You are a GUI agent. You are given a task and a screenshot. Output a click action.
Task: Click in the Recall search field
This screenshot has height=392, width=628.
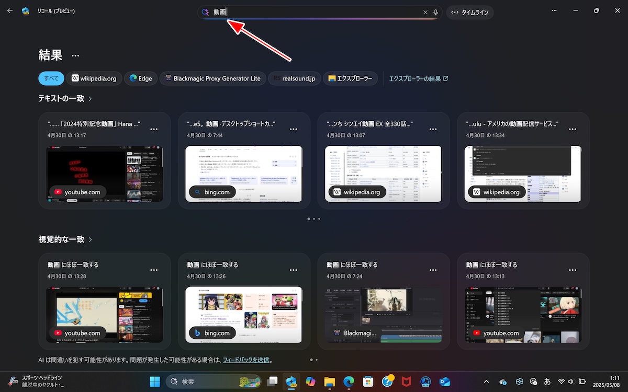click(x=314, y=12)
